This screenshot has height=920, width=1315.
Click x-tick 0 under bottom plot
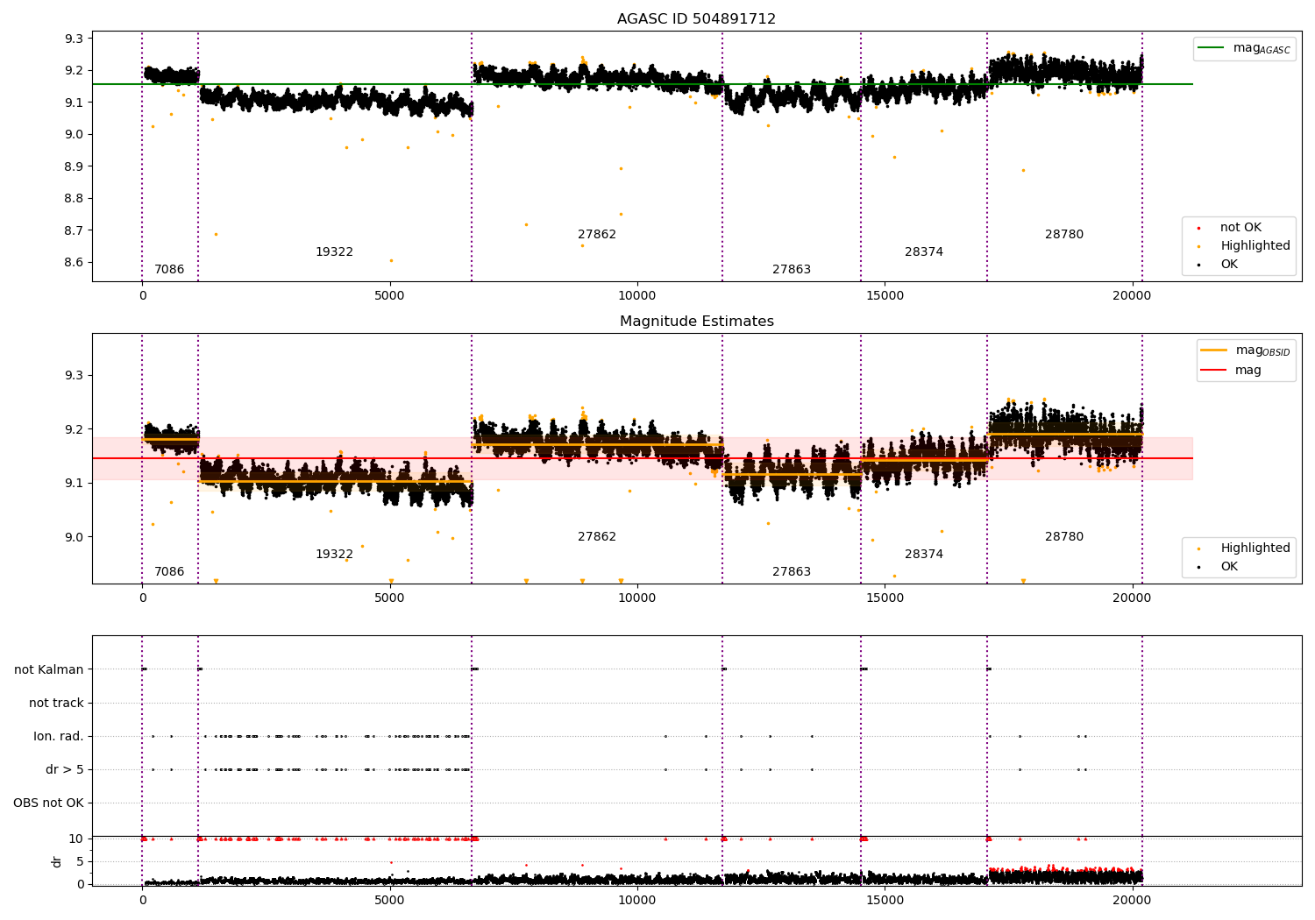(142, 900)
